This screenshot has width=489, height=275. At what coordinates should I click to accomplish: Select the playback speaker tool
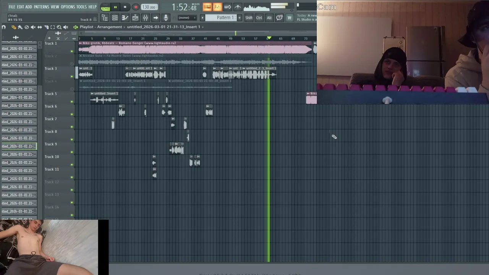[65, 27]
